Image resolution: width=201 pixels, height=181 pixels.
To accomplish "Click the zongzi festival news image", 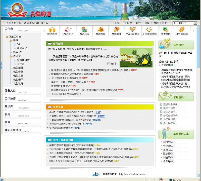I will pyautogui.click(x=136, y=58).
